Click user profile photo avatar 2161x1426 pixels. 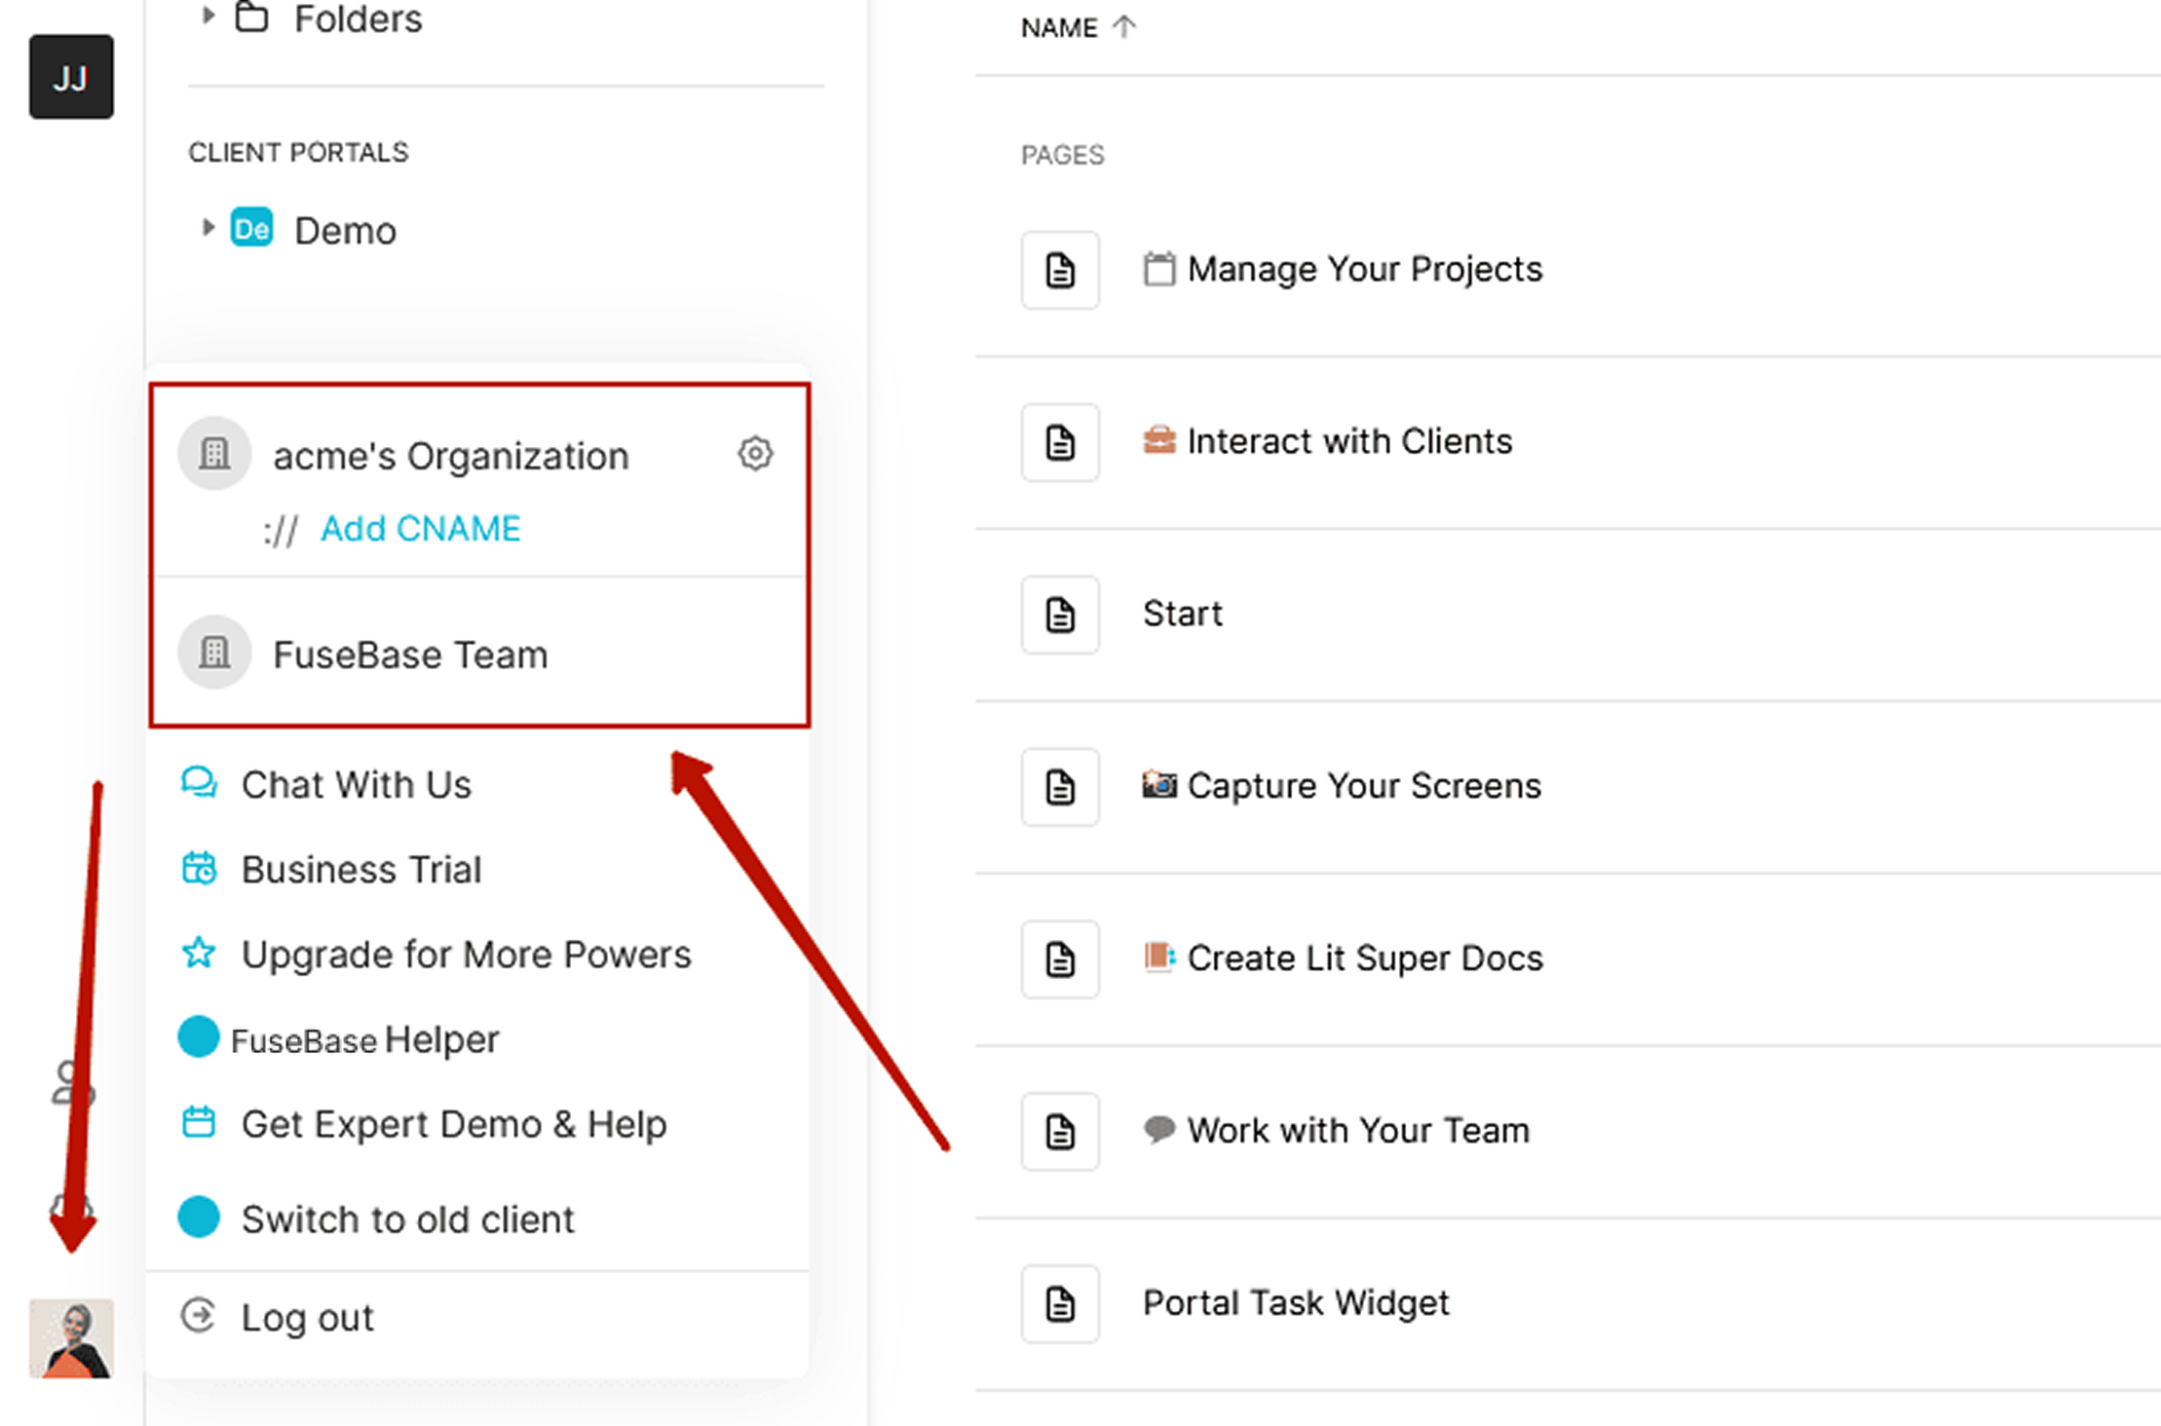tap(71, 1337)
